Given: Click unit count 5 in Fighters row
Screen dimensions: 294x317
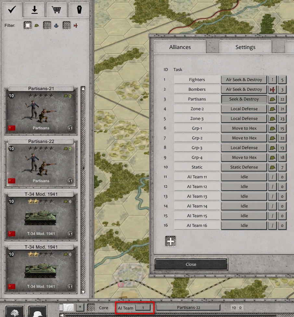Looking at the screenshot, I should pyautogui.click(x=282, y=80).
